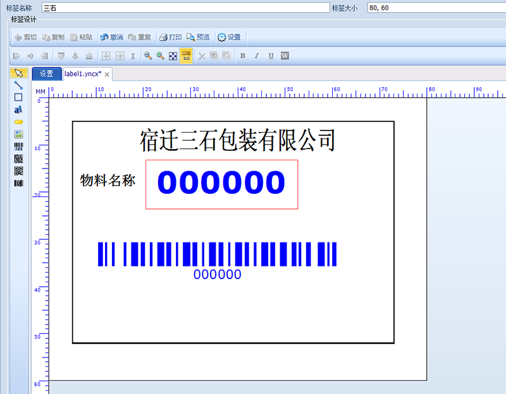
Task: Select the PDF417 barcode tool
Action: tap(19, 183)
